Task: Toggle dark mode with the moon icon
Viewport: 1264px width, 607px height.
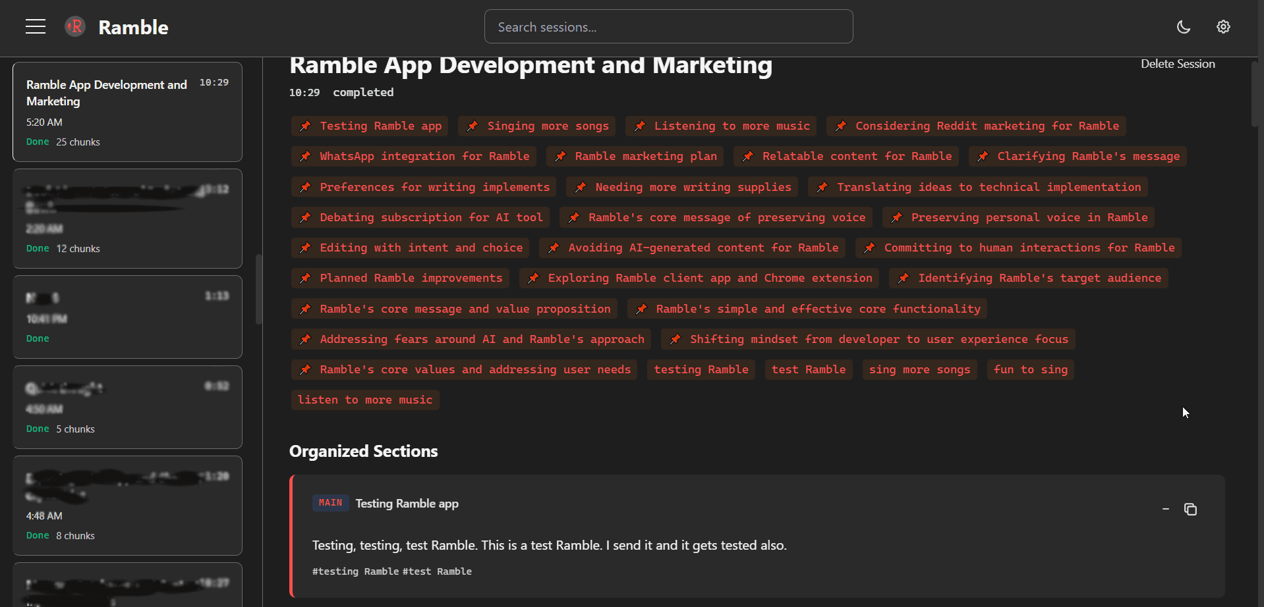Action: pos(1183,26)
